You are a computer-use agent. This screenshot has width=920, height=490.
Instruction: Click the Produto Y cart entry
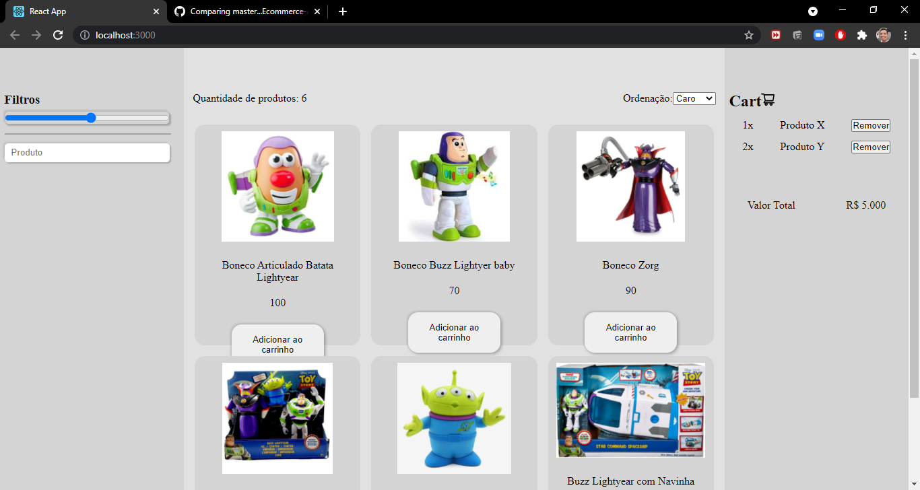tap(802, 147)
